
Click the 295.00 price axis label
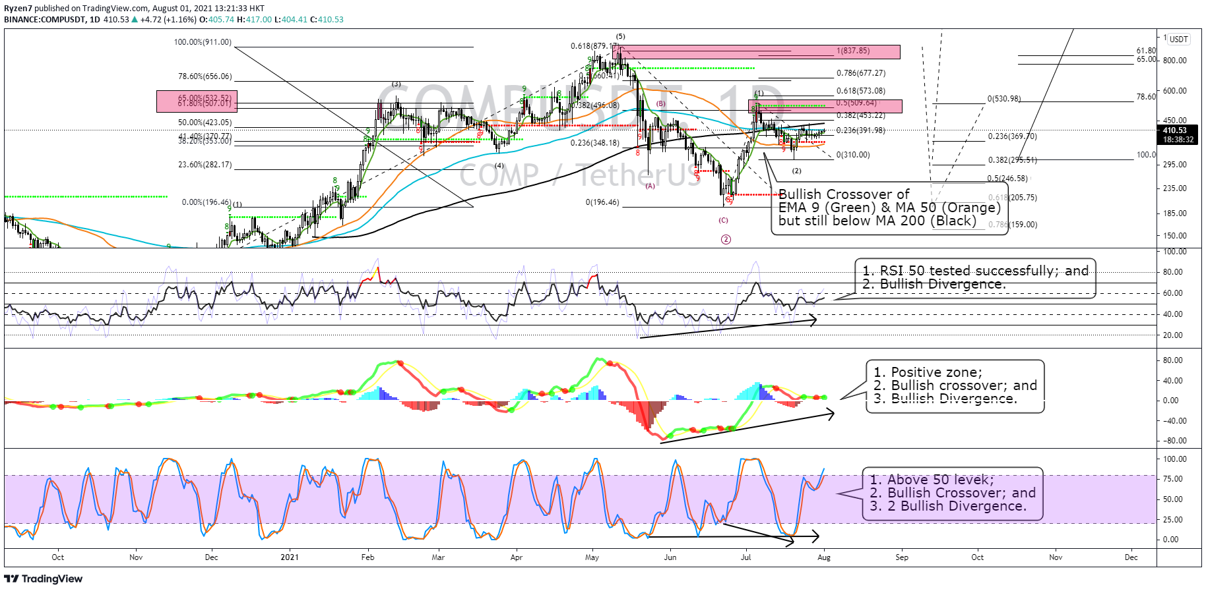click(1175, 165)
